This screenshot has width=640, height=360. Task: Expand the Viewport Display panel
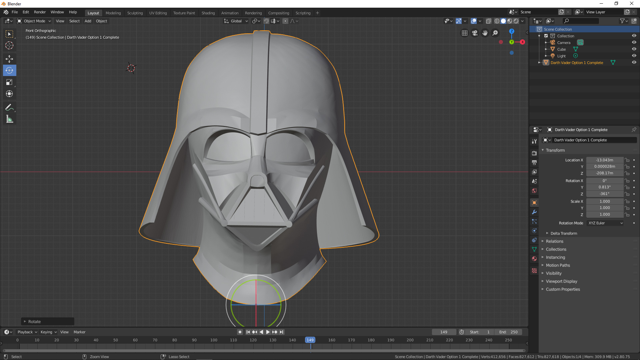click(x=561, y=281)
